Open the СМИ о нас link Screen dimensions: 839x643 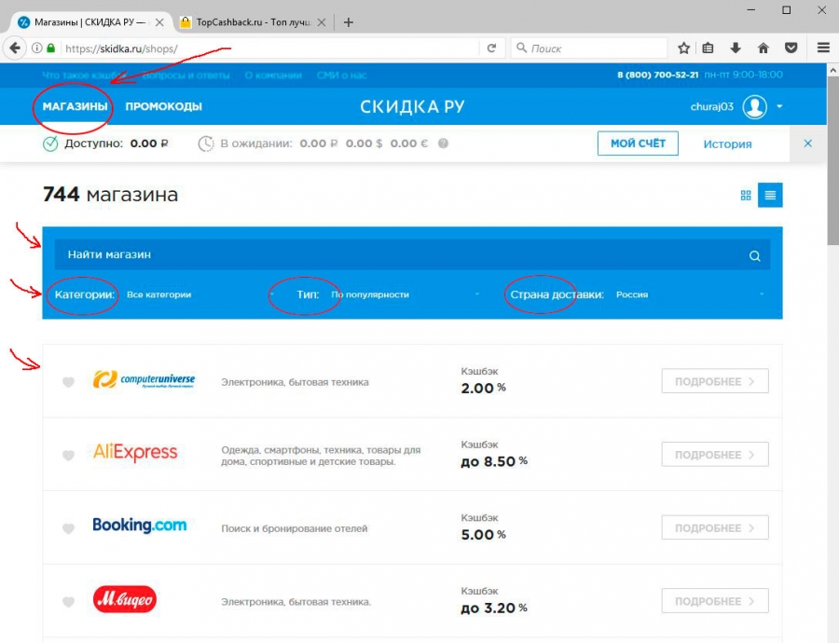pos(341,75)
